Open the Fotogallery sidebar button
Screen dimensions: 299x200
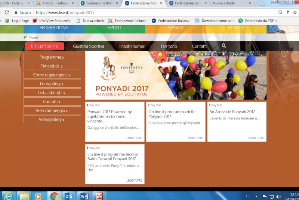pyautogui.click(x=52, y=84)
